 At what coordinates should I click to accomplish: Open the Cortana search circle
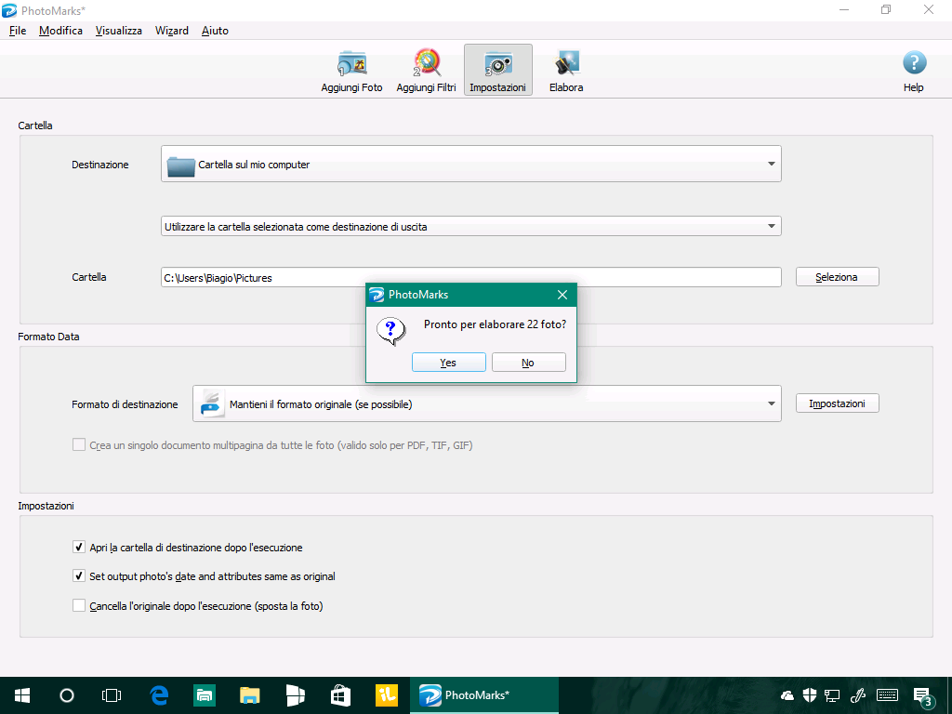[67, 695]
